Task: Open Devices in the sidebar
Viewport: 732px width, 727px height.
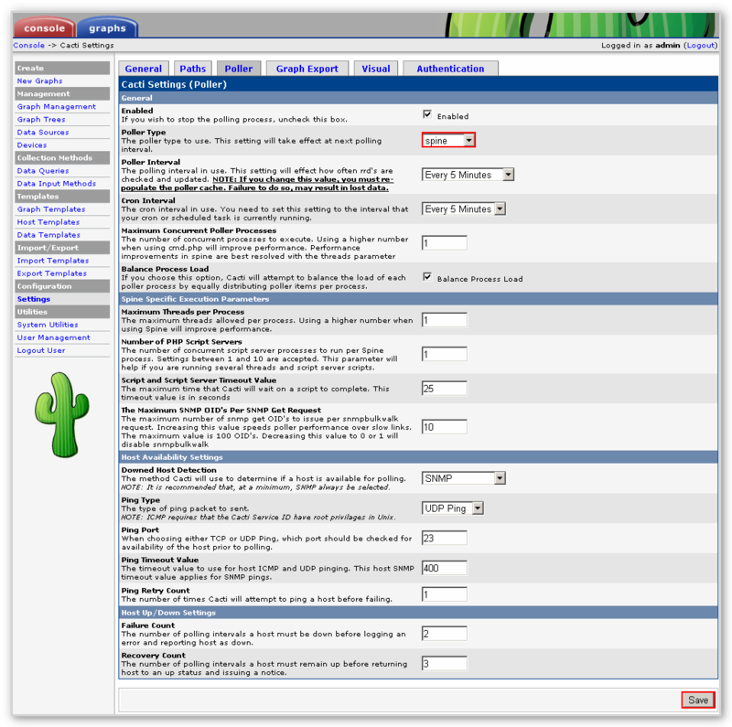Action: click(32, 145)
